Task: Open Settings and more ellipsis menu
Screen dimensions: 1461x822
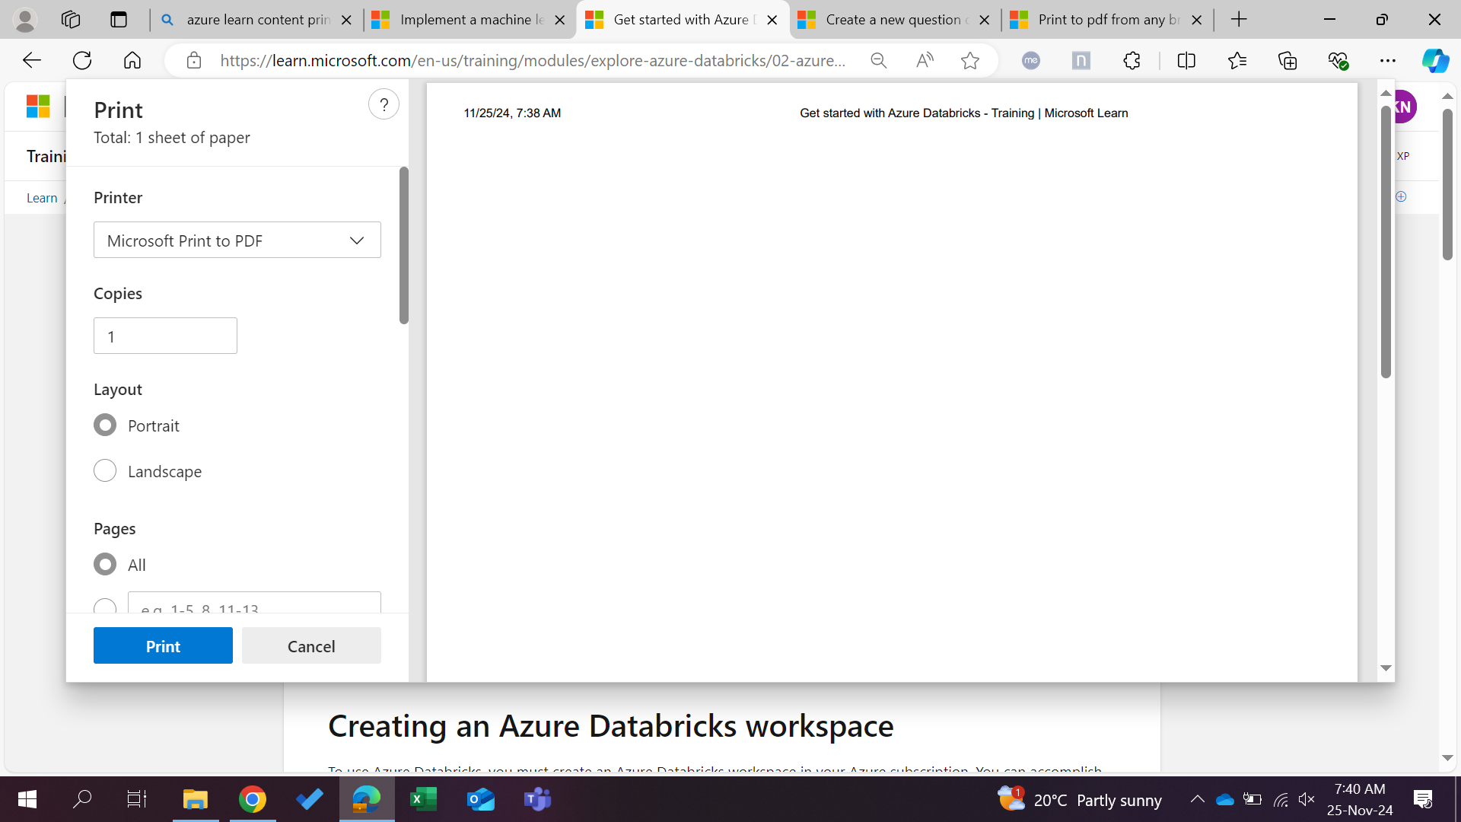Action: click(x=1388, y=60)
